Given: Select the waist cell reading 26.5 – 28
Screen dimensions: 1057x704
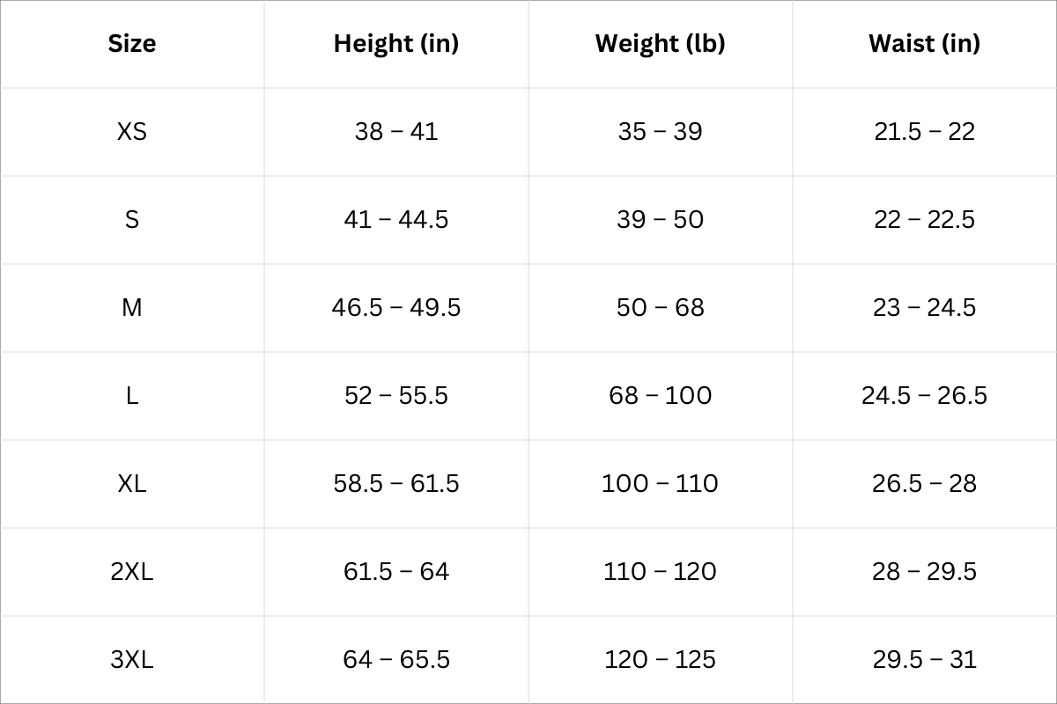Looking at the screenshot, I should (x=924, y=483).
